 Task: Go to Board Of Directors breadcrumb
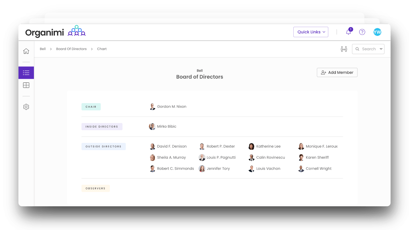point(71,49)
